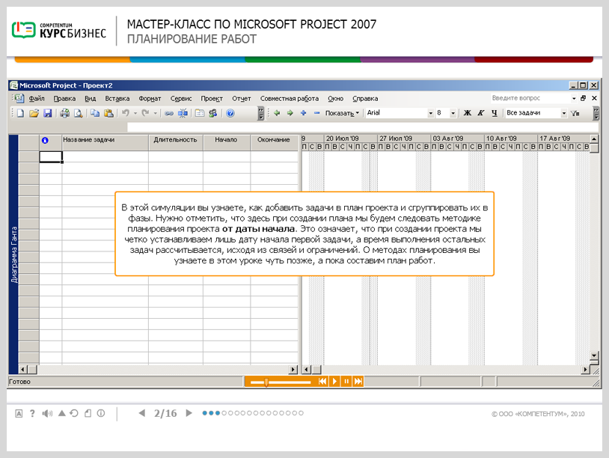Print the project with printer icon
609x458 pixels.
pyautogui.click(x=64, y=113)
